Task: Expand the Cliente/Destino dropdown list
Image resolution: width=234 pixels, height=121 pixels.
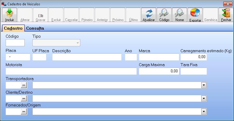Action: [204, 98]
